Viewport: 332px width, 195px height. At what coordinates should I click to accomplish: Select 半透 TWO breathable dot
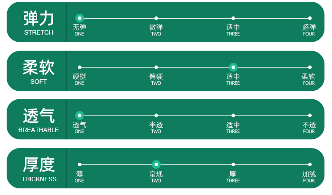156,116
